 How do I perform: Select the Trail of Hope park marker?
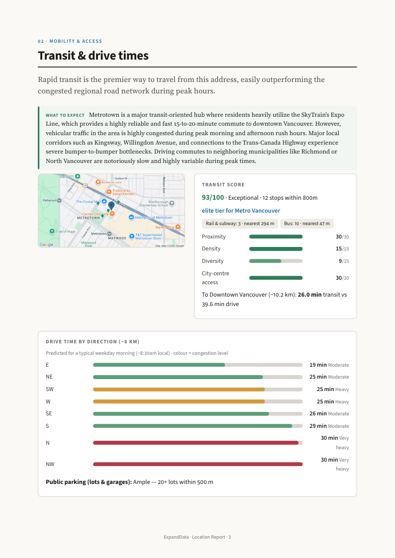tap(52, 232)
